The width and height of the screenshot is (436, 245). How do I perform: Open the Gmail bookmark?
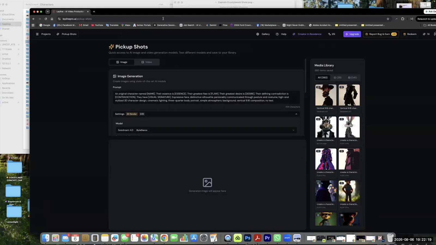click(x=84, y=25)
